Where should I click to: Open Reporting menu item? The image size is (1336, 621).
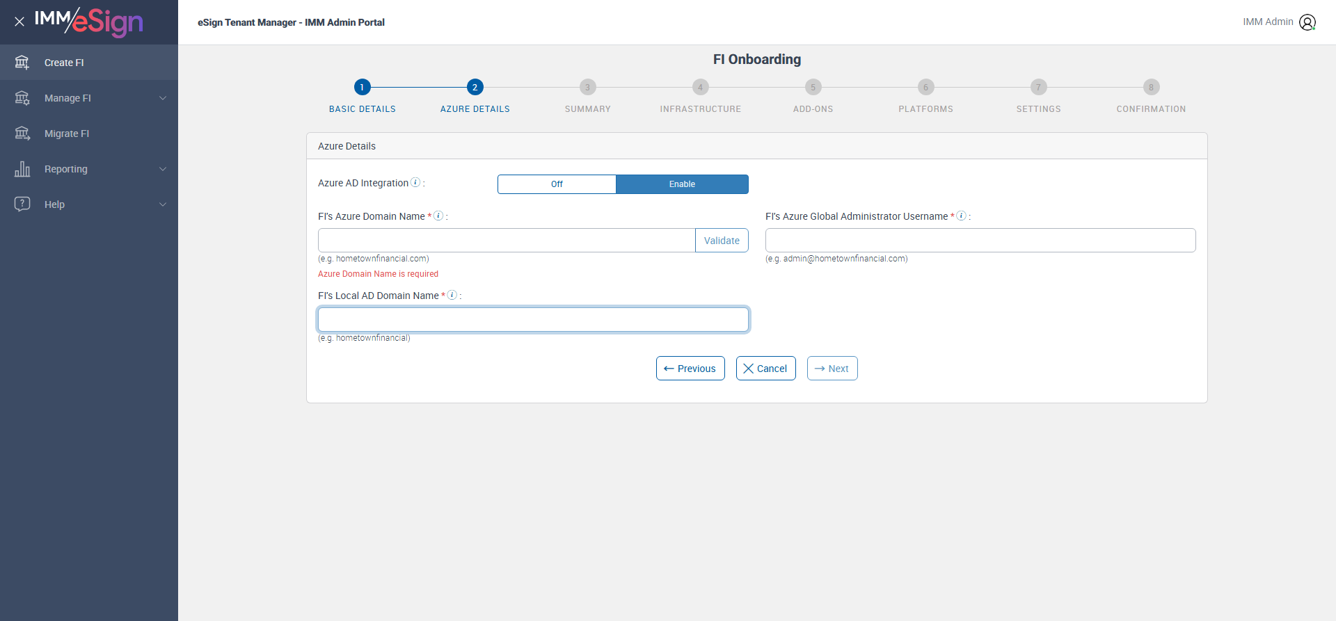pyautogui.click(x=89, y=169)
